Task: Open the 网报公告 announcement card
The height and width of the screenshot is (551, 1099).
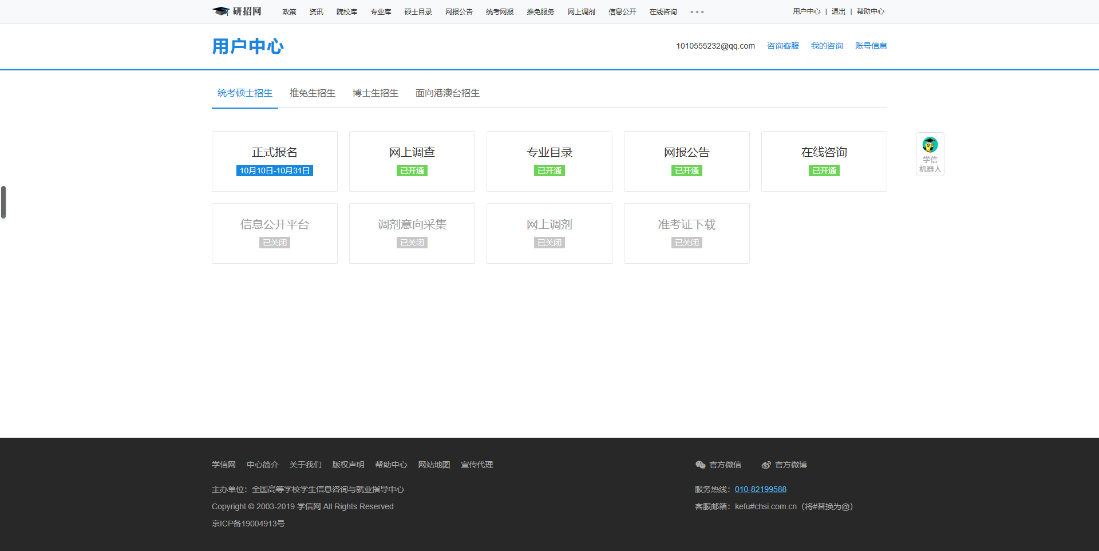Action: pos(687,161)
